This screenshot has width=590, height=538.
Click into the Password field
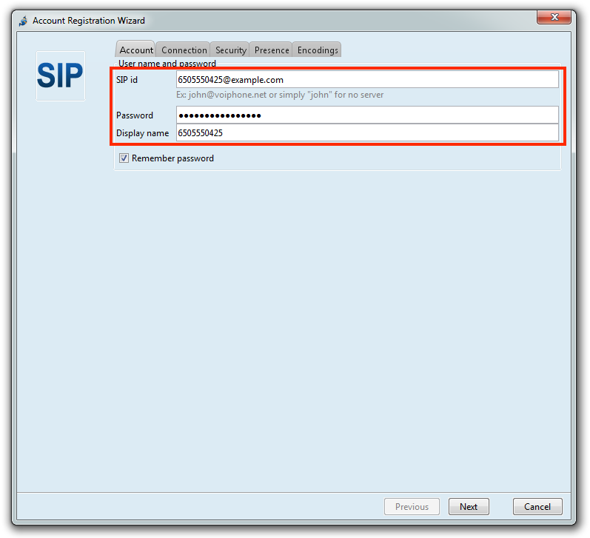click(366, 115)
